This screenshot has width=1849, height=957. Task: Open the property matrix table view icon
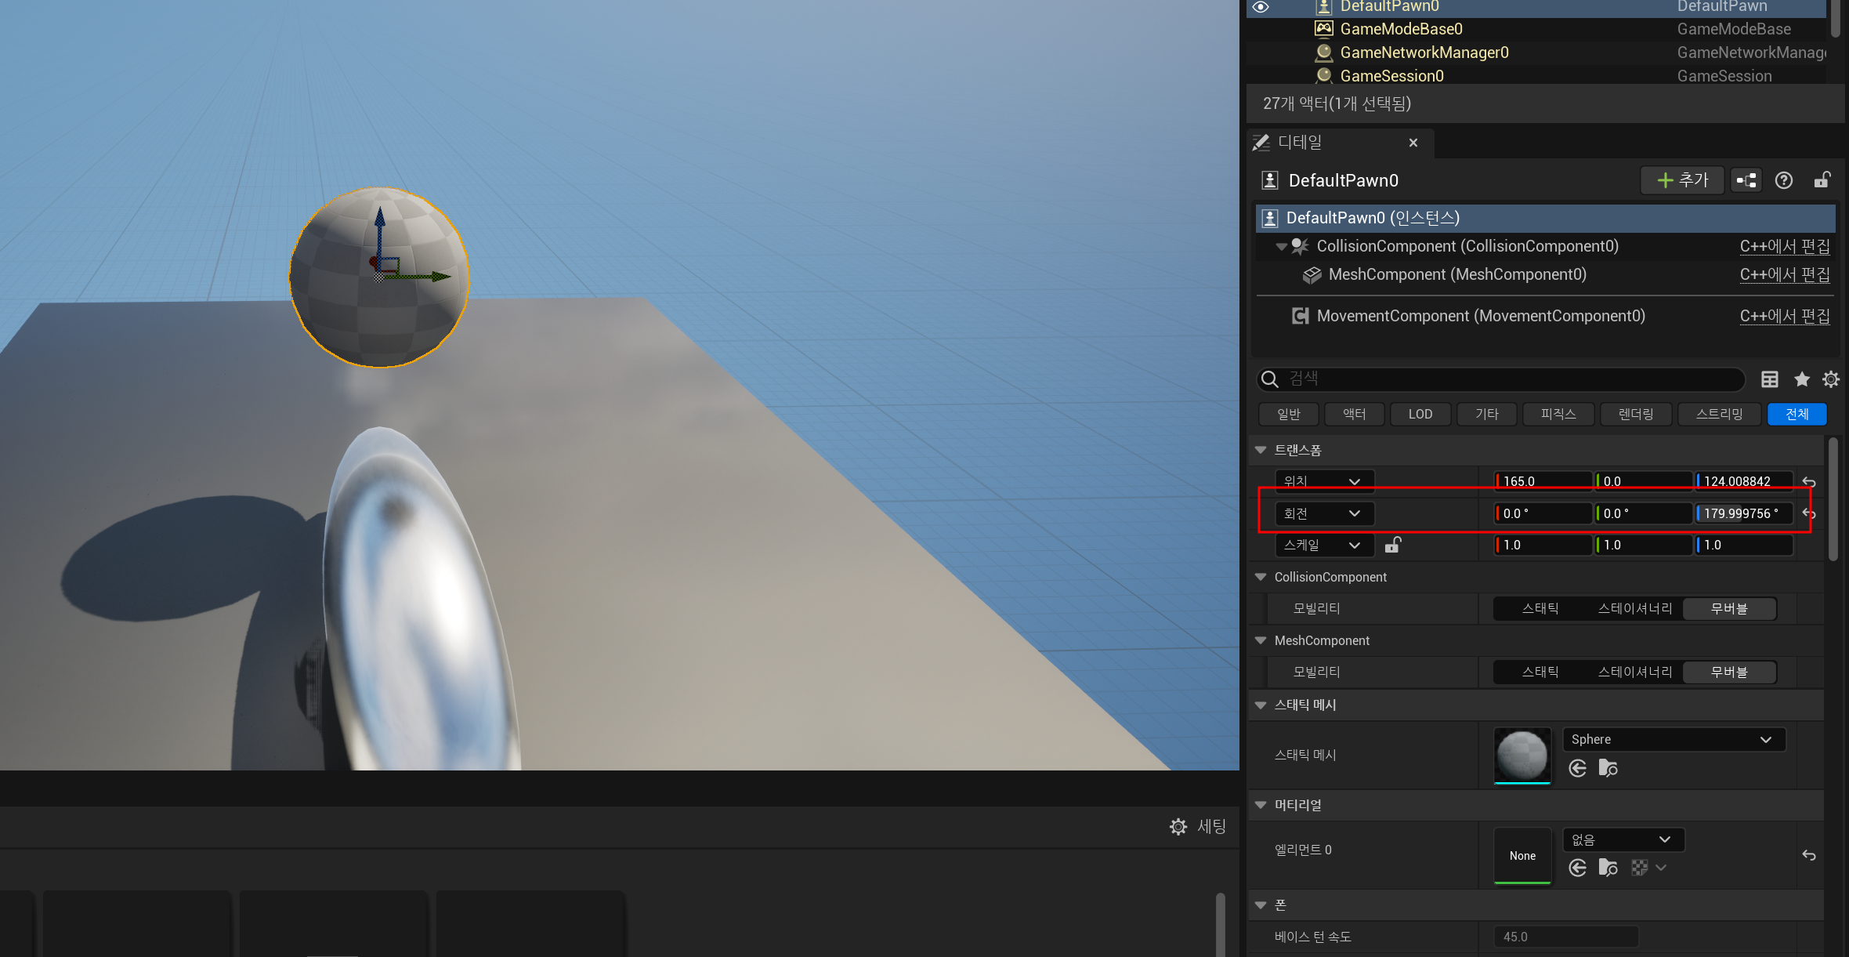1769,379
